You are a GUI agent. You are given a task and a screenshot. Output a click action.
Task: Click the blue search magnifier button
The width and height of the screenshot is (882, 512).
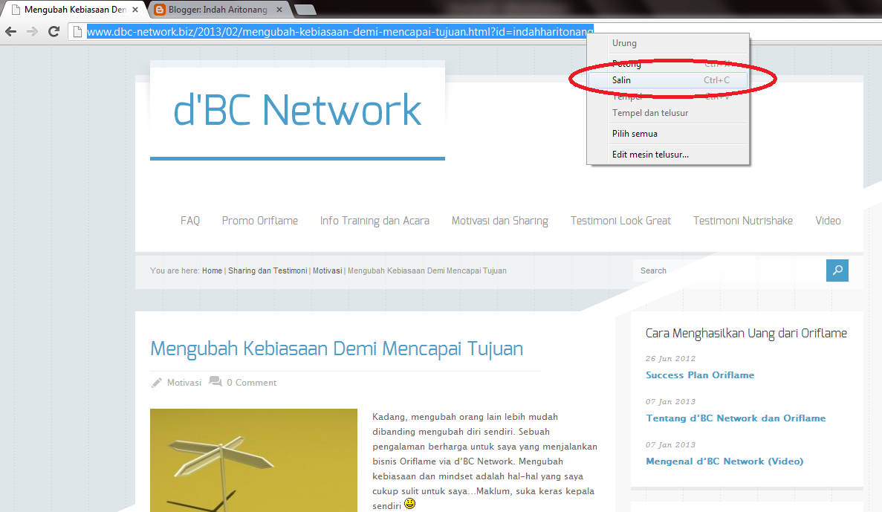[x=837, y=270]
